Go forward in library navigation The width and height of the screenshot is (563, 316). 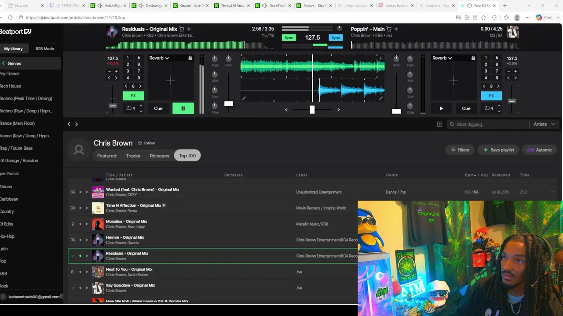(77, 124)
